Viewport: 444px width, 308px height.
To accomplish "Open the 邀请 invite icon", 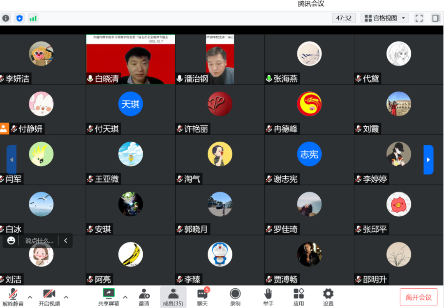I will click(144, 297).
